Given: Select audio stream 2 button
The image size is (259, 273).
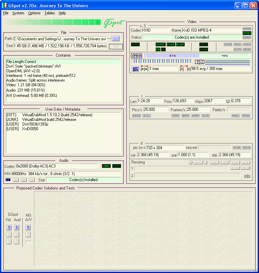Looking at the screenshot, I should coord(16,180).
